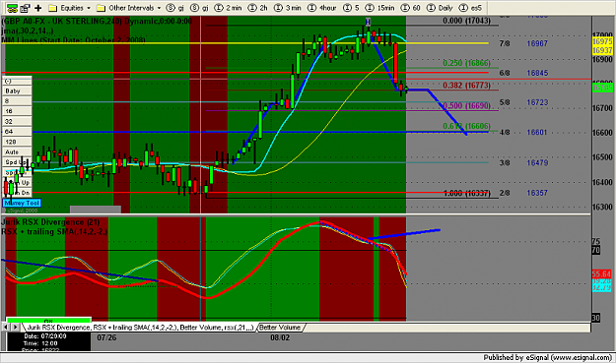The width and height of the screenshot is (616, 363).
Task: Click the 4/8 16601 Murrey level label
Action: (x=523, y=133)
